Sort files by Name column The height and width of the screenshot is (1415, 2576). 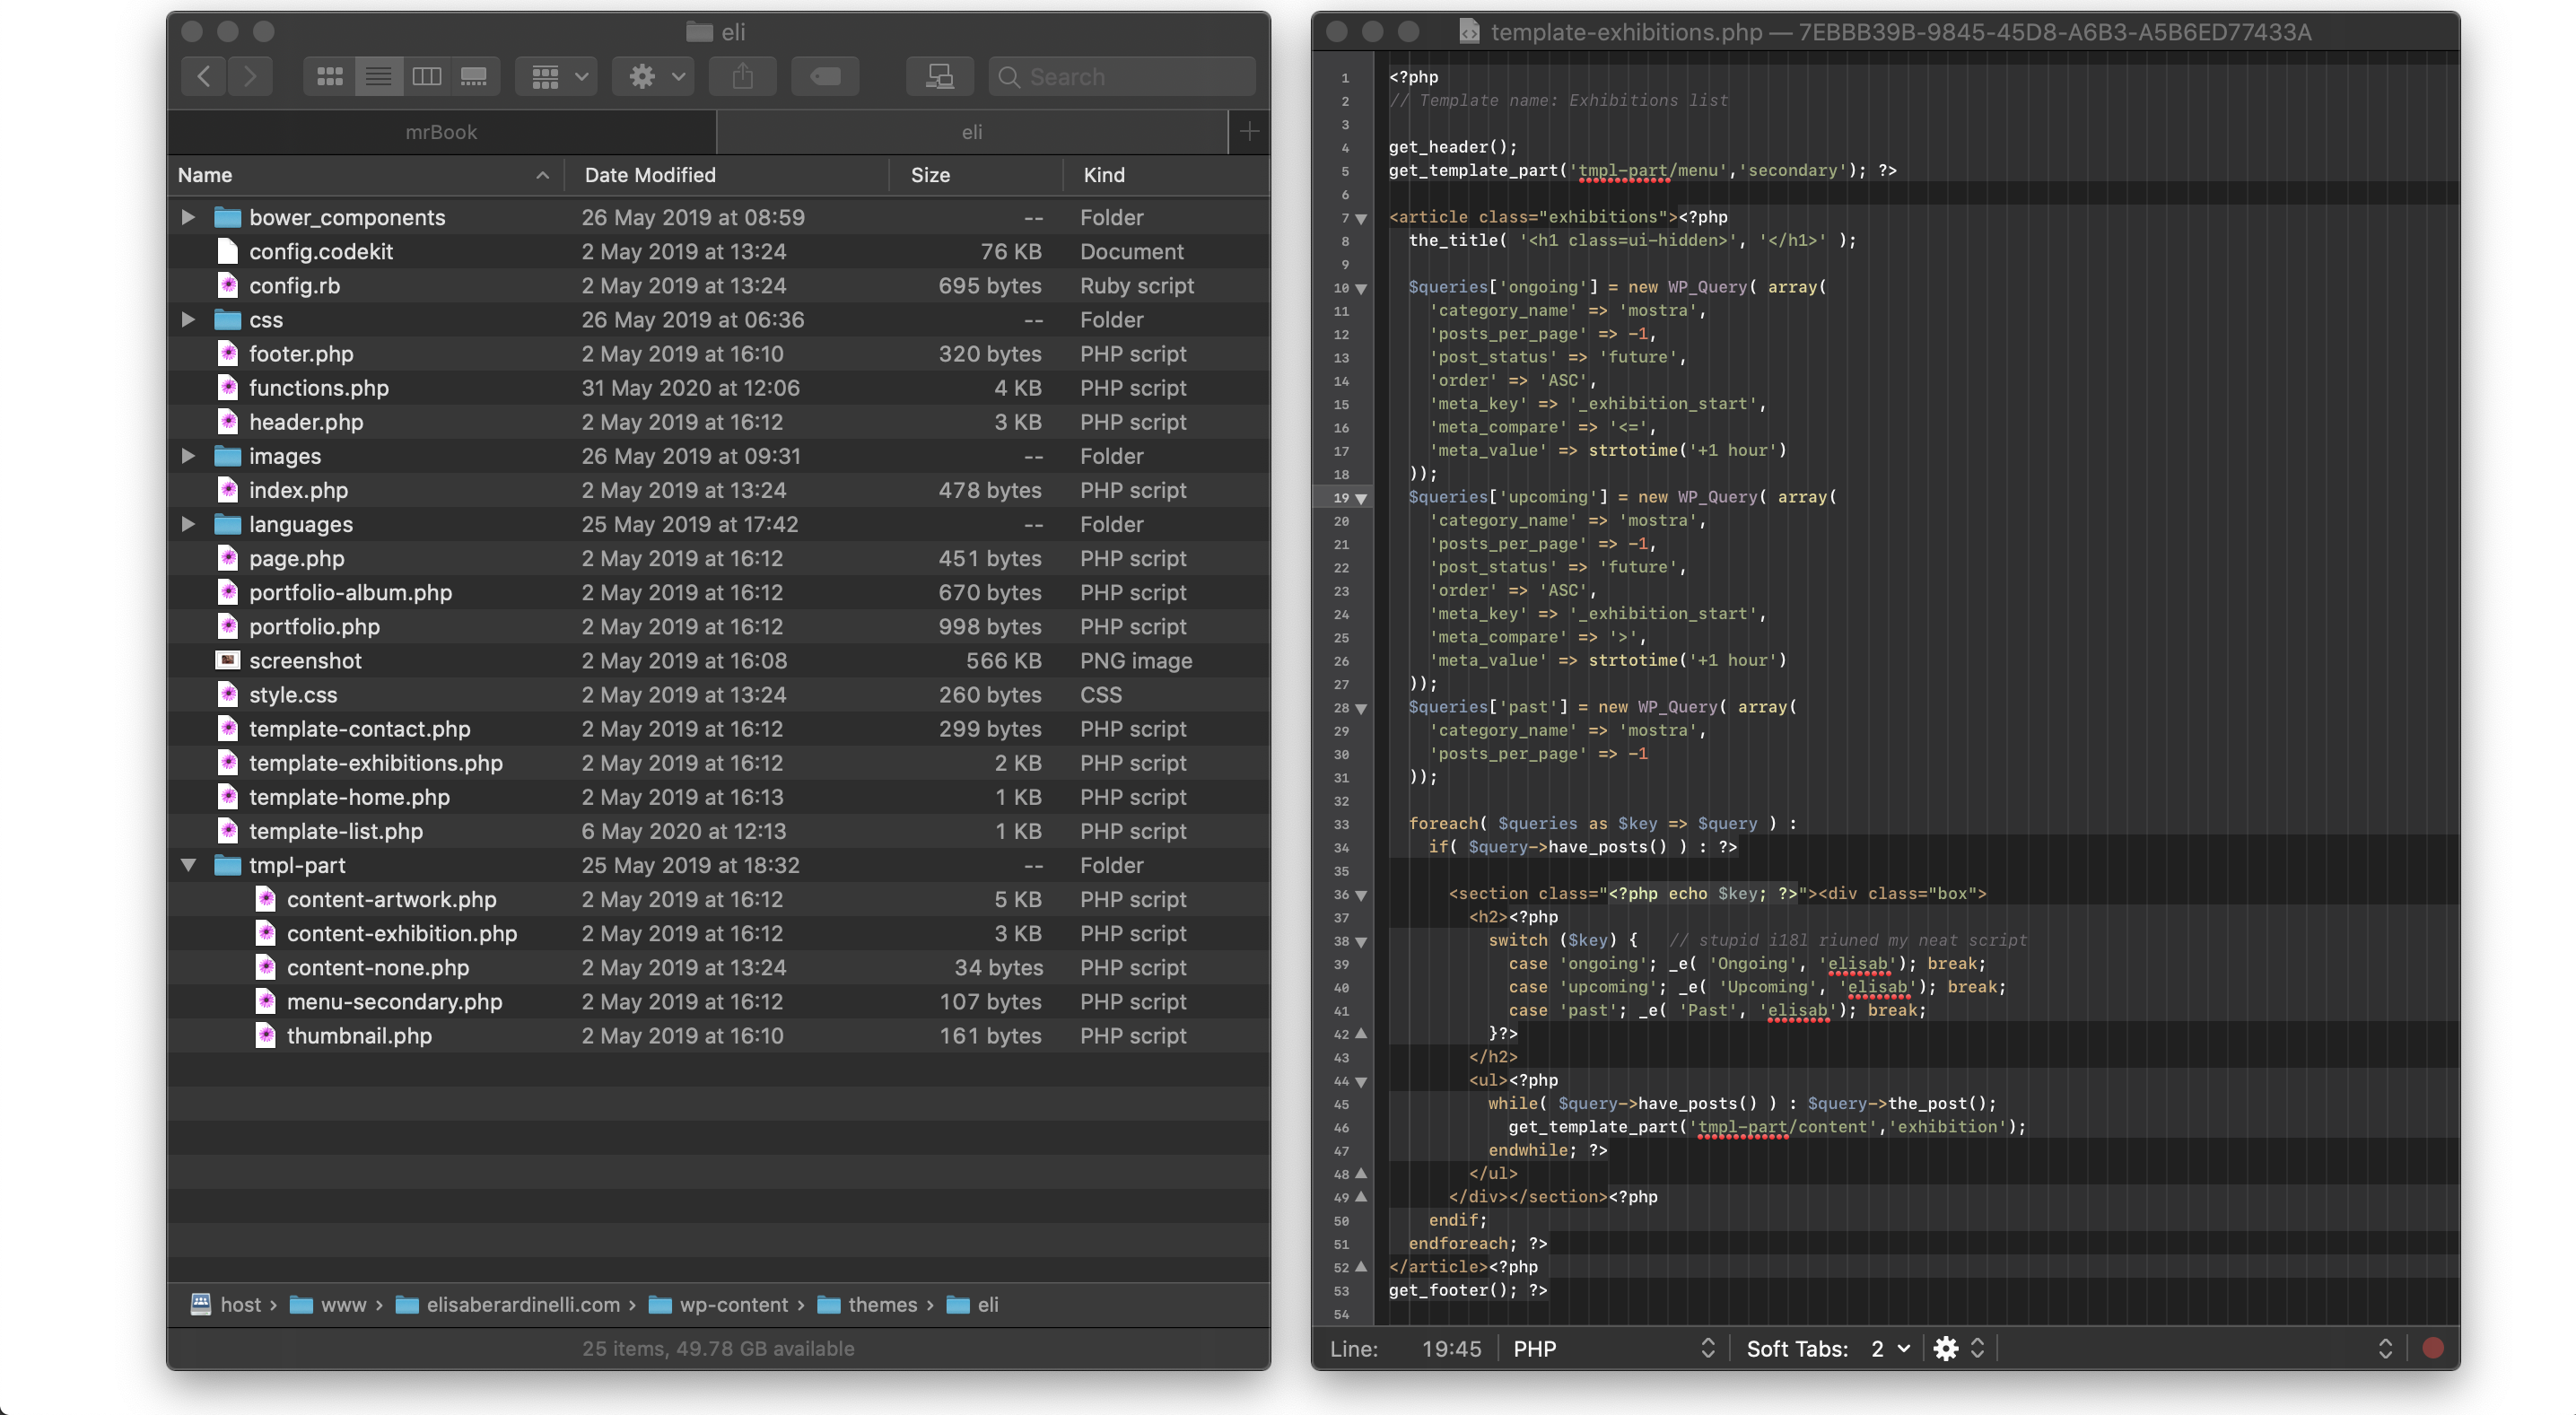click(x=365, y=175)
